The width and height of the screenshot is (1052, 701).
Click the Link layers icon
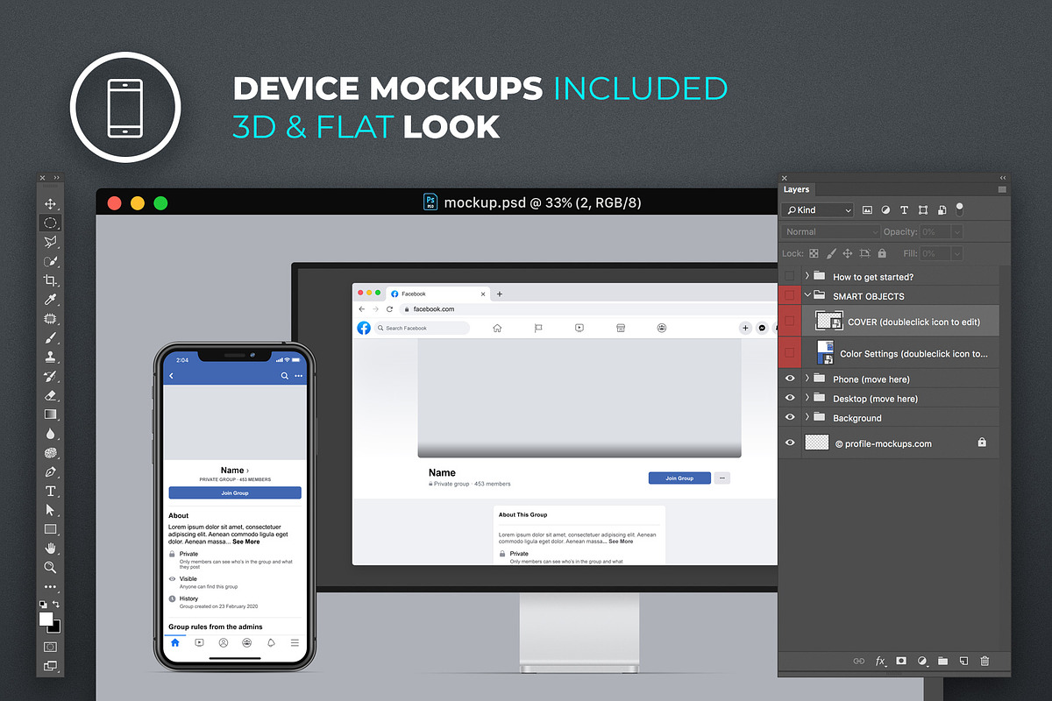click(859, 662)
